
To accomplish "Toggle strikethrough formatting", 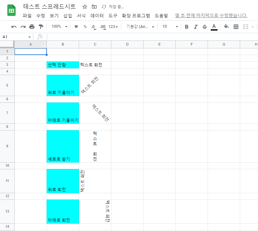I will [x=205, y=27].
